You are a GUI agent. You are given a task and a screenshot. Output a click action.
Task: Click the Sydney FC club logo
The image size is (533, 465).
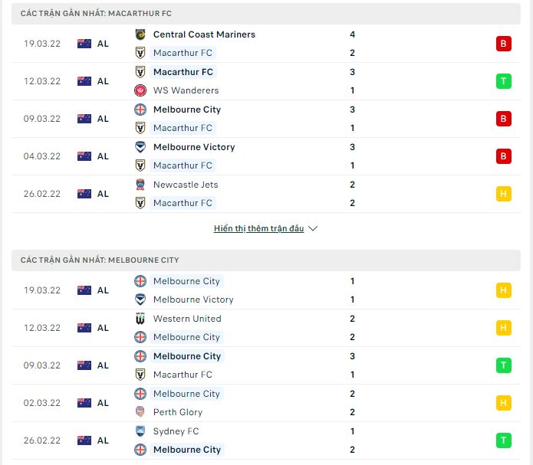(140, 431)
